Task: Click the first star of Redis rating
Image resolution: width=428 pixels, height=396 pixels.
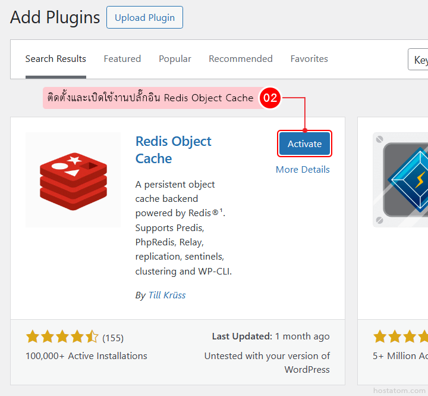Action: pyautogui.click(x=32, y=337)
